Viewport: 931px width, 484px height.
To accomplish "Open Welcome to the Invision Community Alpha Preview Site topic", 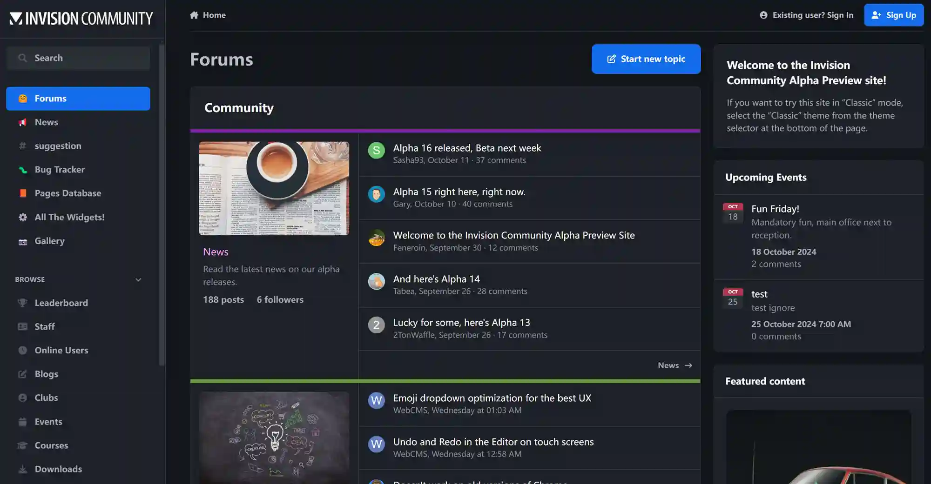I will tap(514, 235).
